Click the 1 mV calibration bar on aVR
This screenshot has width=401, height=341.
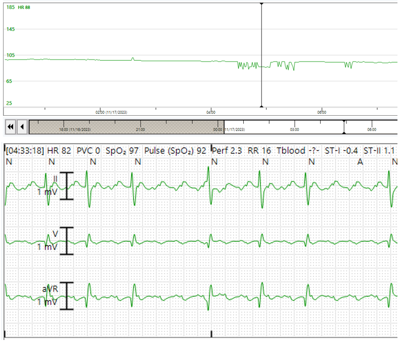66,296
